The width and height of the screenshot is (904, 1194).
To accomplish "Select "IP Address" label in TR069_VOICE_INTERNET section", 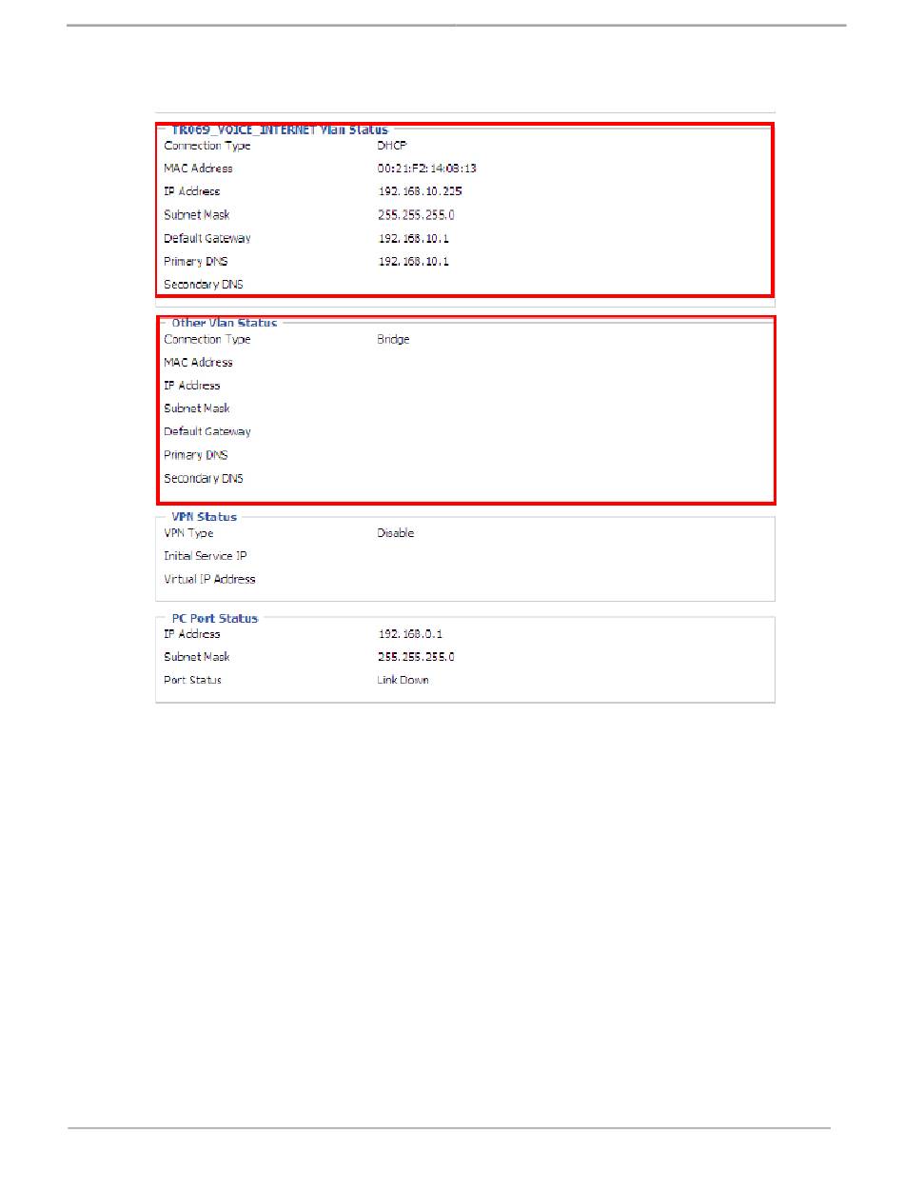I will click(191, 191).
